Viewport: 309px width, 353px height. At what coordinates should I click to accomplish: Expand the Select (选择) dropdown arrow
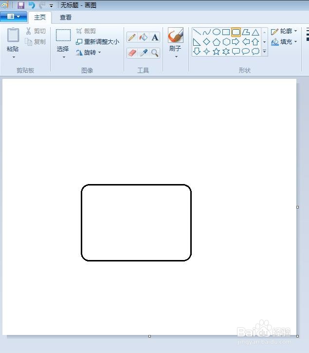pos(64,57)
